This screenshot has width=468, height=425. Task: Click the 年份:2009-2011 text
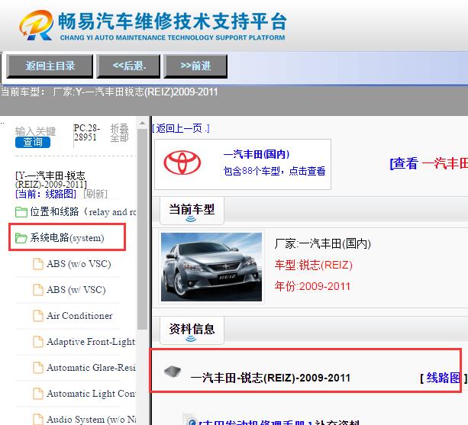click(312, 286)
